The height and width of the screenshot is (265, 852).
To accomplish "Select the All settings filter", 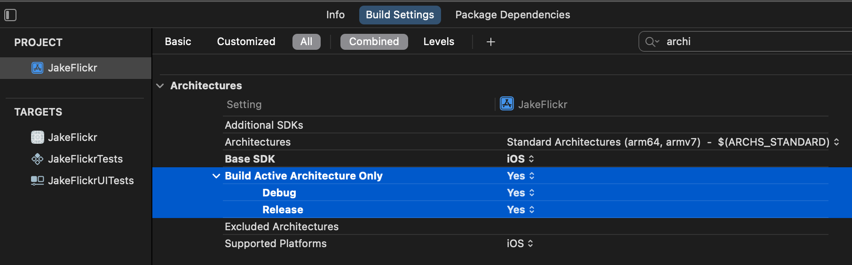I will click(306, 42).
